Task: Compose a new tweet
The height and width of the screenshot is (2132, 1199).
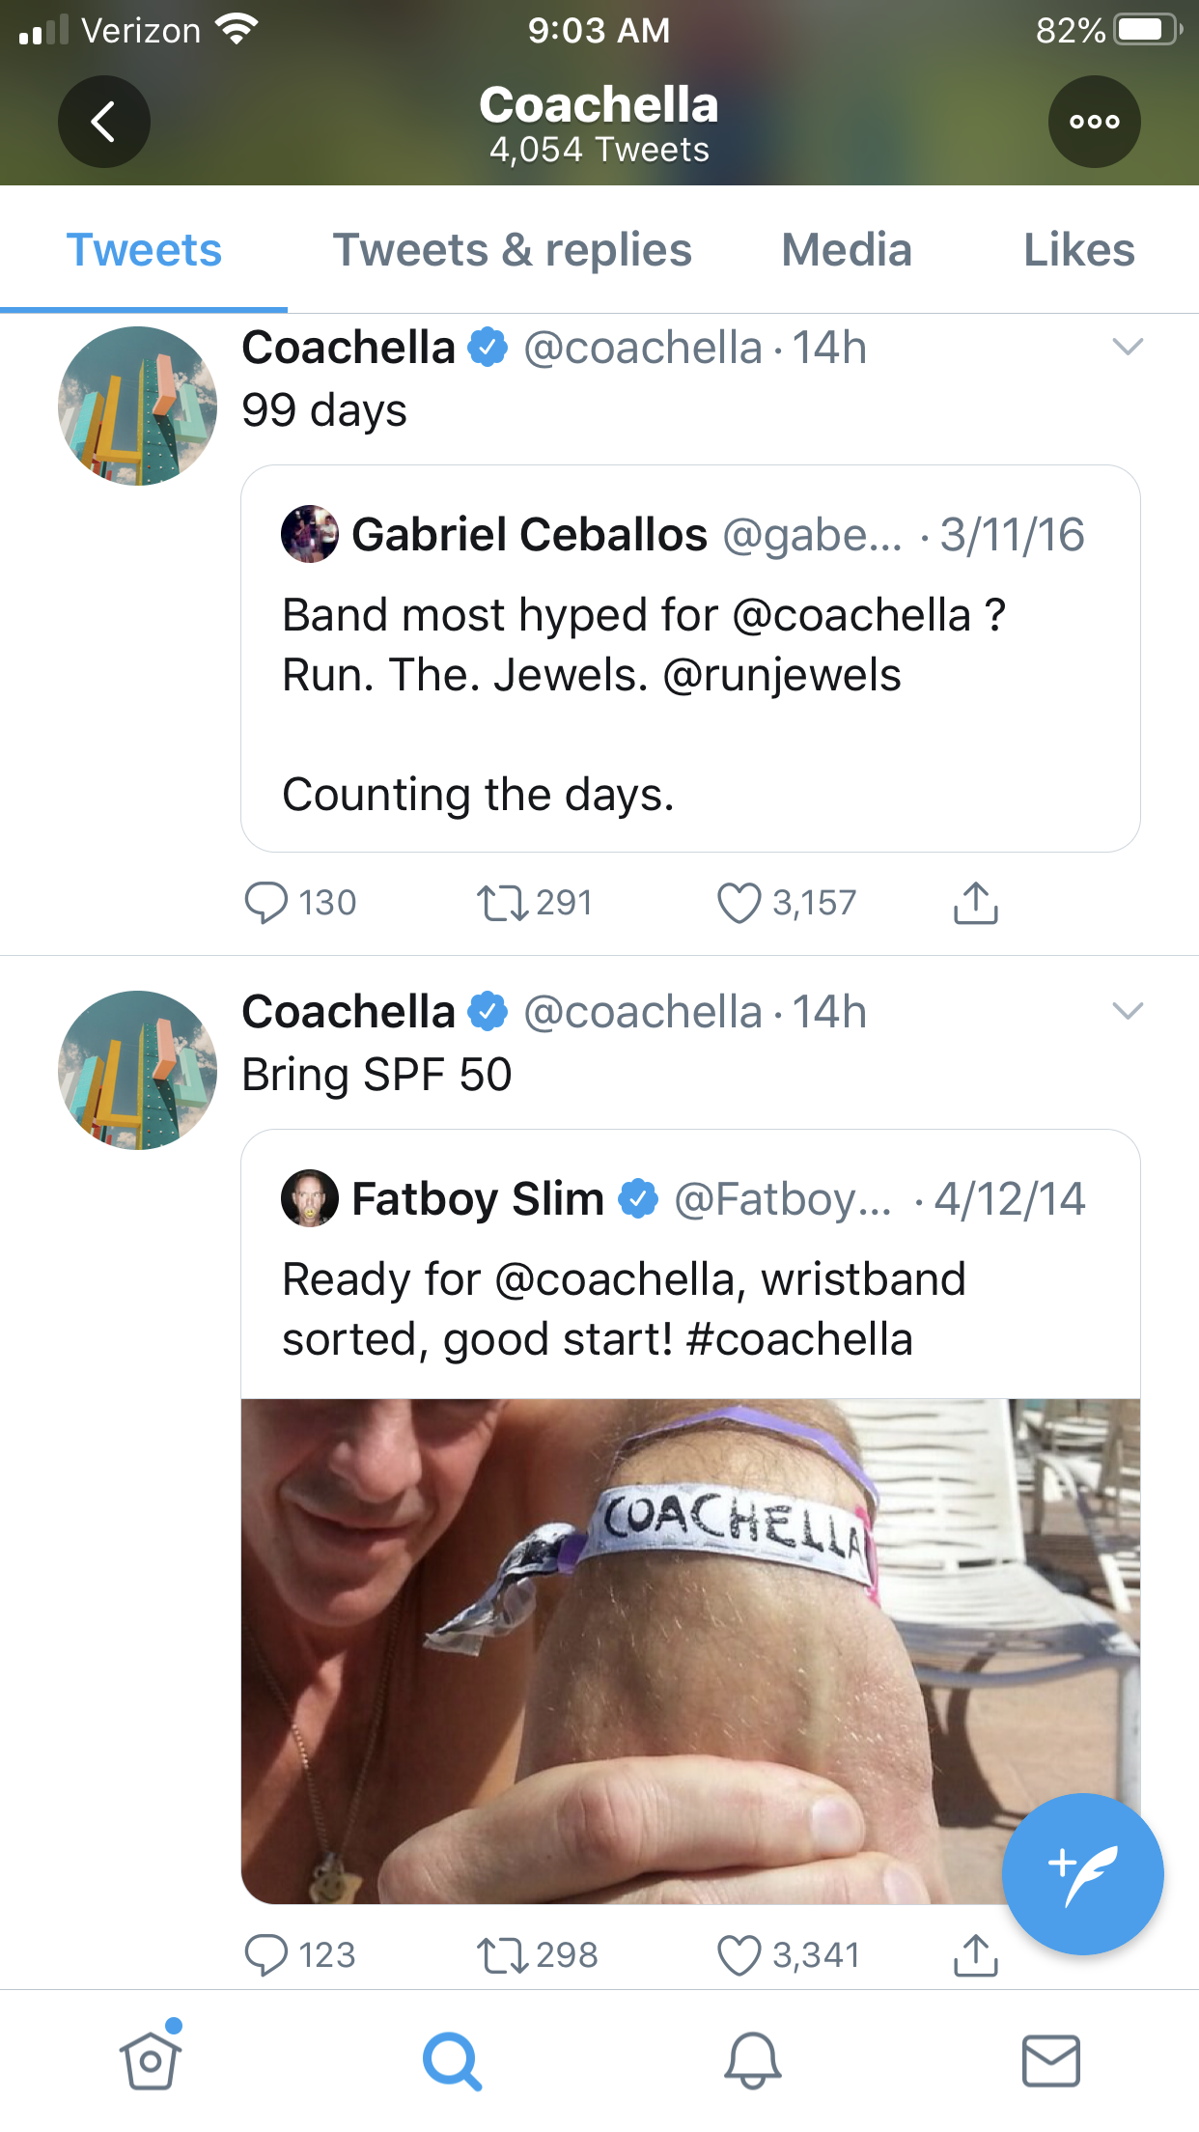Action: coord(1082,1874)
